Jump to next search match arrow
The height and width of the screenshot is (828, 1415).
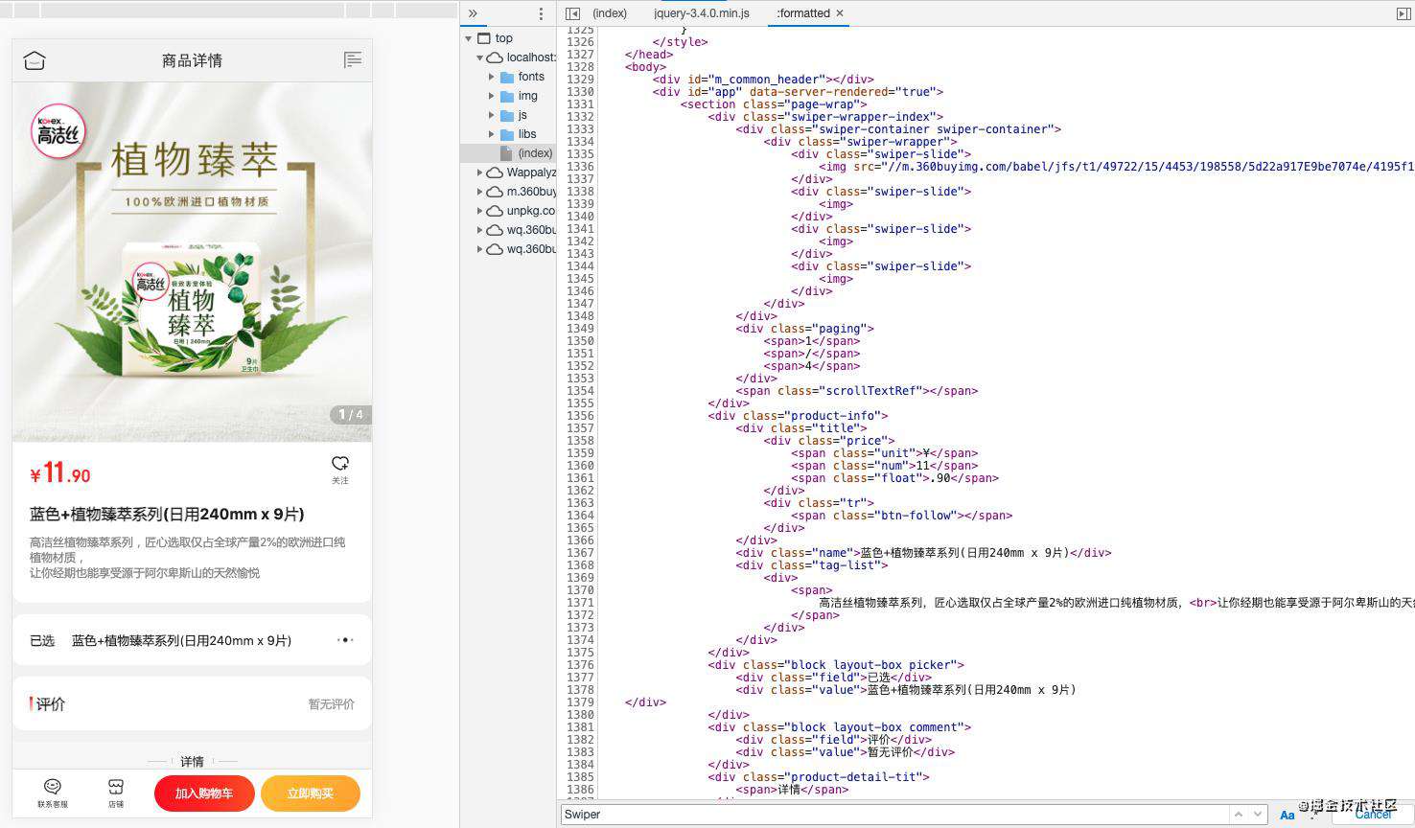1259,815
